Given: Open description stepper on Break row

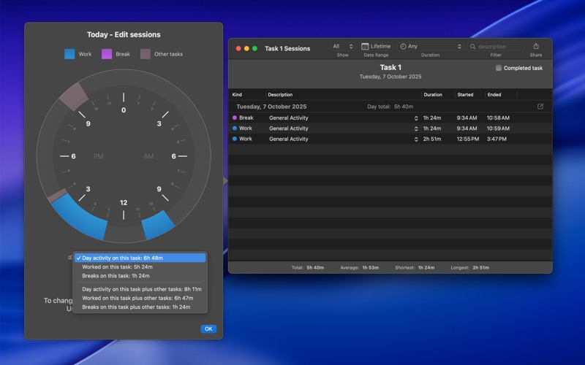Looking at the screenshot, I should pos(416,118).
